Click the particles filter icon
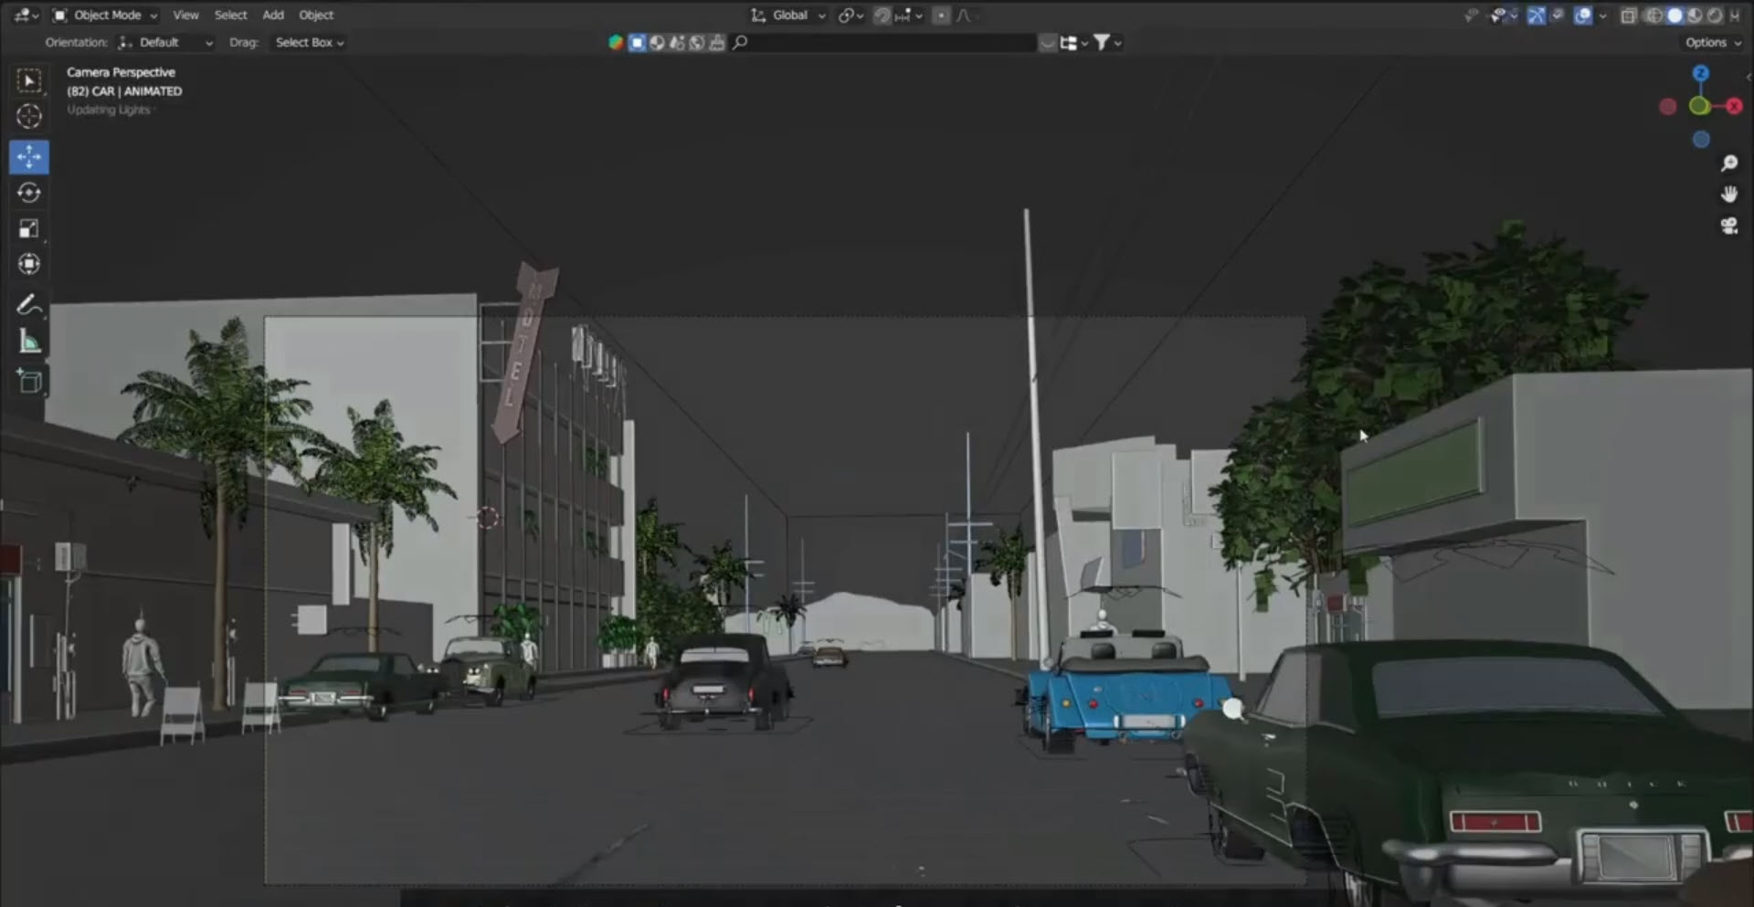1754x907 pixels. 677,42
